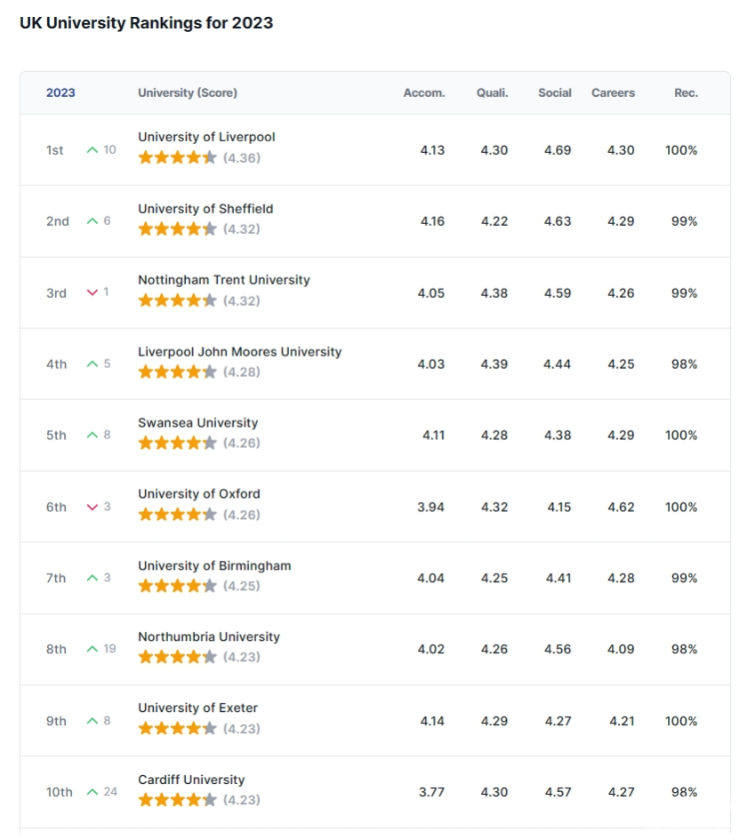Click University of Liverpool star rating

(x=177, y=157)
